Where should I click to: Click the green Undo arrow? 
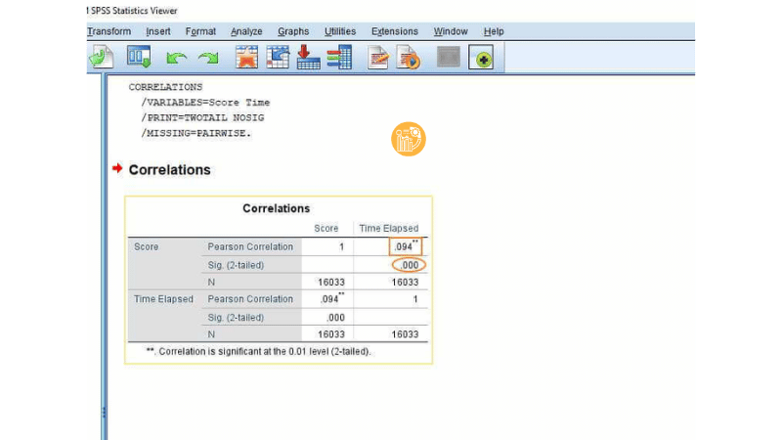[176, 58]
